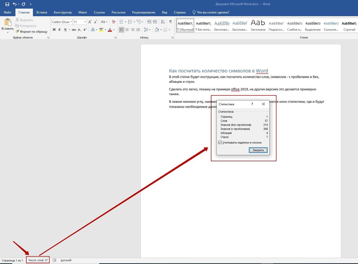This screenshot has height=264, width=358.
Task: Increase paragraph indent
Action: (155, 22)
